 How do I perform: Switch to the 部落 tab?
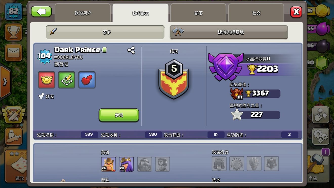coord(198,13)
